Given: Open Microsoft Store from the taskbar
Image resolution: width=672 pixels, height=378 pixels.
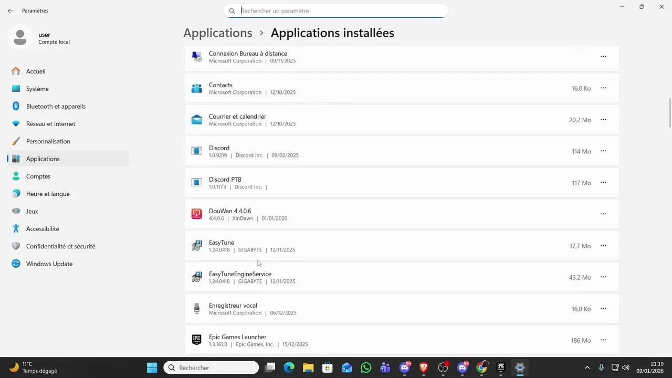Looking at the screenshot, I should coord(328,367).
